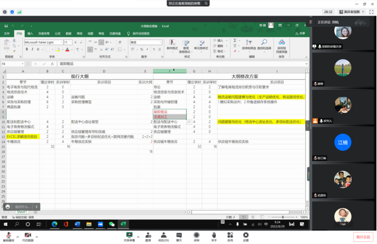The width and height of the screenshot is (377, 244).
Task: Open the number format dropdown
Action: pyautogui.click(x=160, y=42)
